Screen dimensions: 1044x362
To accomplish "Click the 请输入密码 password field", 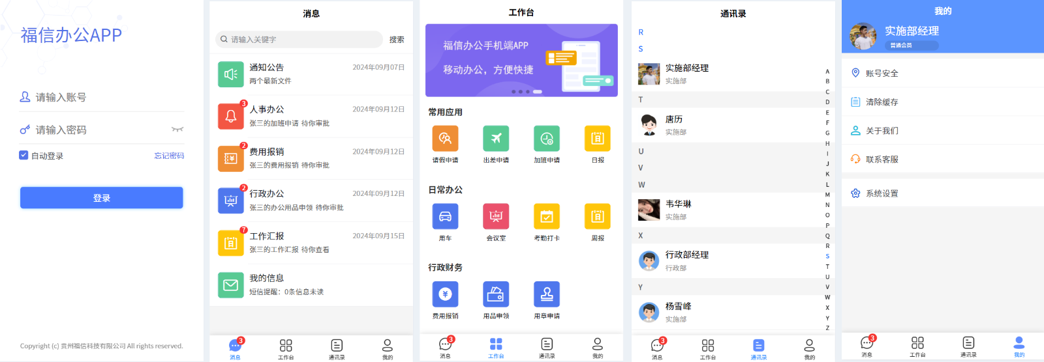I will click(x=102, y=130).
